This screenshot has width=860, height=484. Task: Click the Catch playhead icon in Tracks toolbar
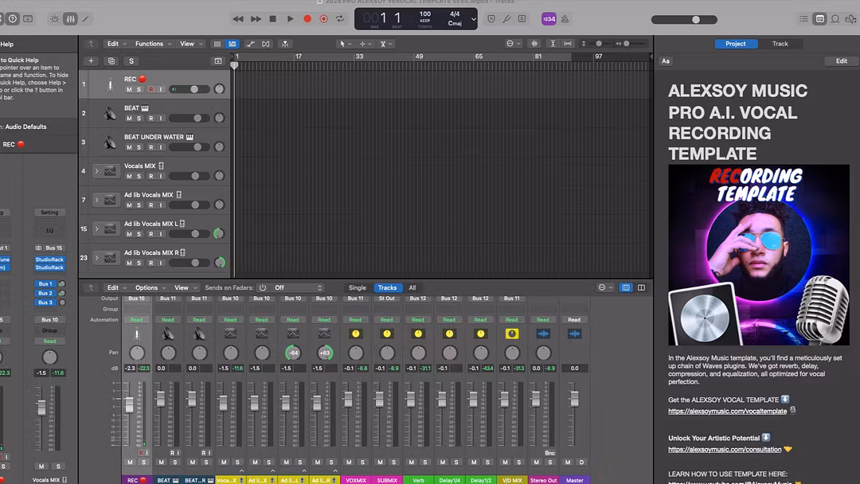point(284,44)
